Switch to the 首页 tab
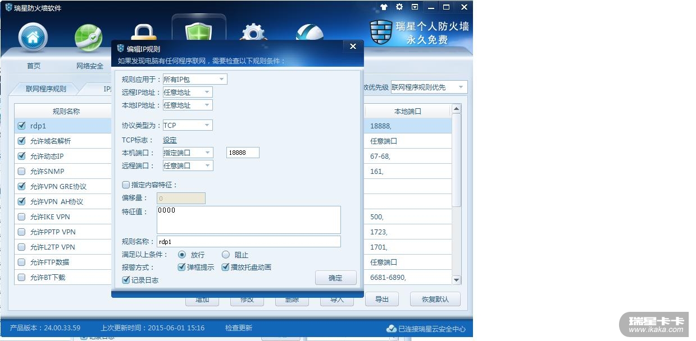The width and height of the screenshot is (696, 341). (34, 66)
